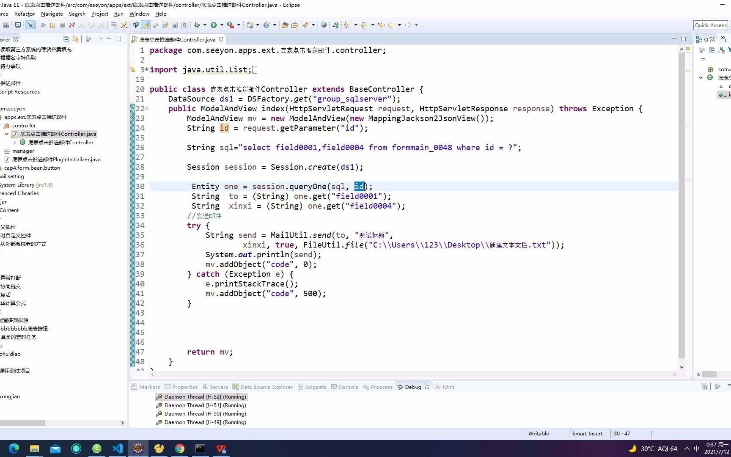Click the Terminate debug icon

tap(62, 25)
